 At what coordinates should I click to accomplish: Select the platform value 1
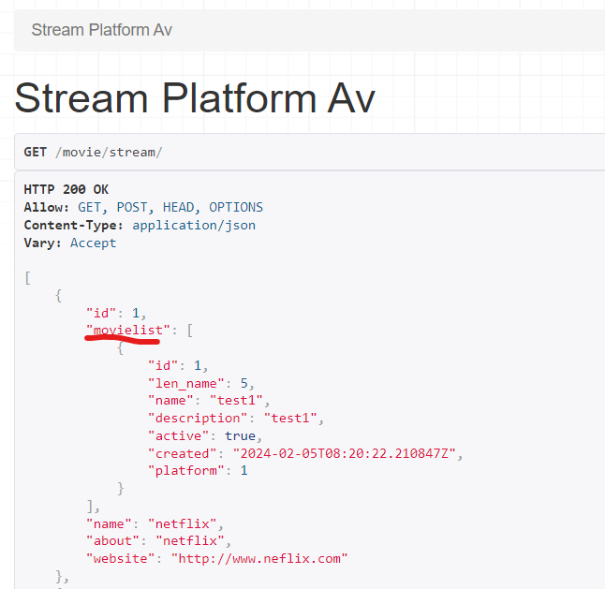tap(244, 471)
